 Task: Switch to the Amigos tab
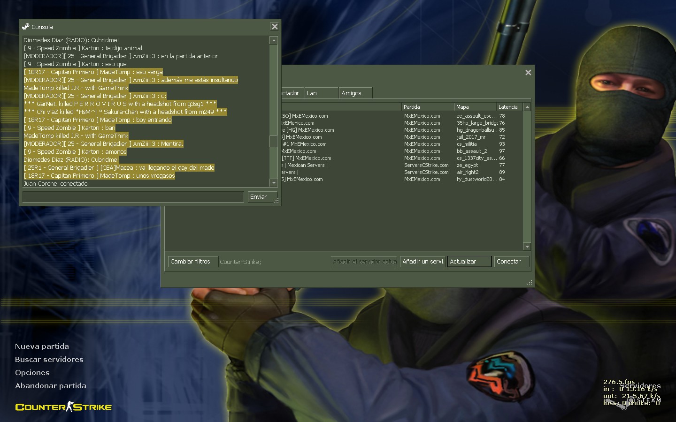click(x=356, y=93)
